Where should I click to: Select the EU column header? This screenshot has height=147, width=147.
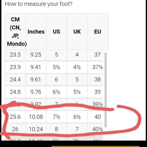point(98,32)
